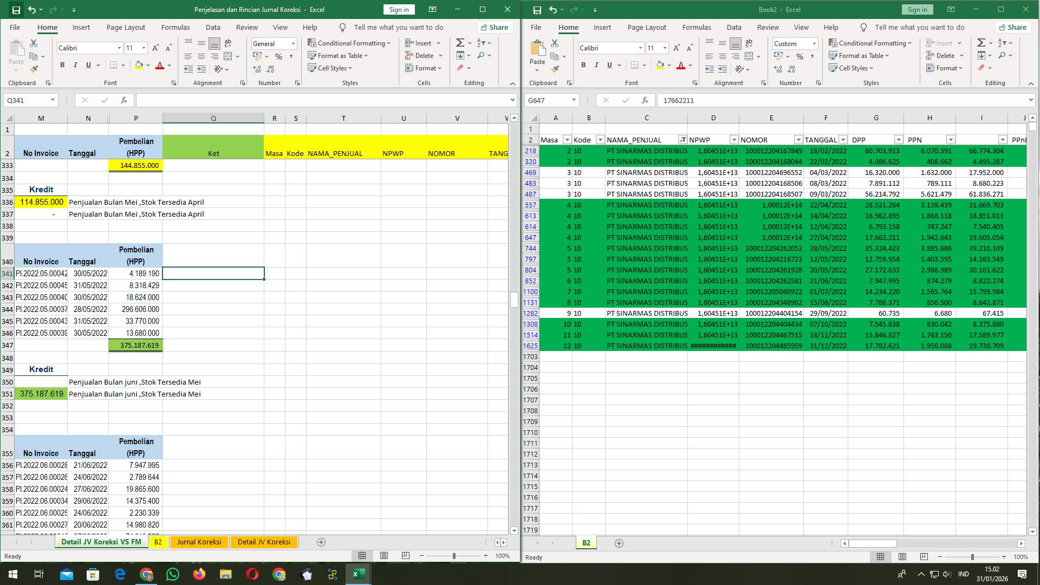Select Cell Styles in the left workbook

[330, 68]
